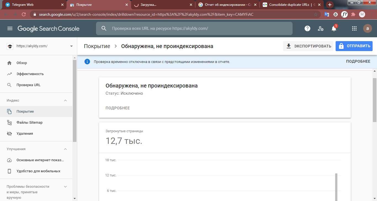Open the Help question mark icon
Viewport: 377px width, 201px height.
[307, 28]
